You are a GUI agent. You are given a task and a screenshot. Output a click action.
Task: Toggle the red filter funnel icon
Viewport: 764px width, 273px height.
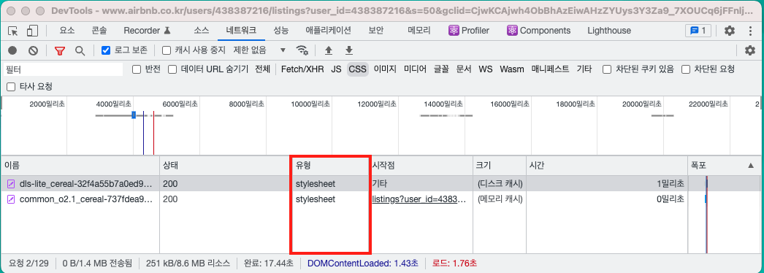tap(59, 50)
